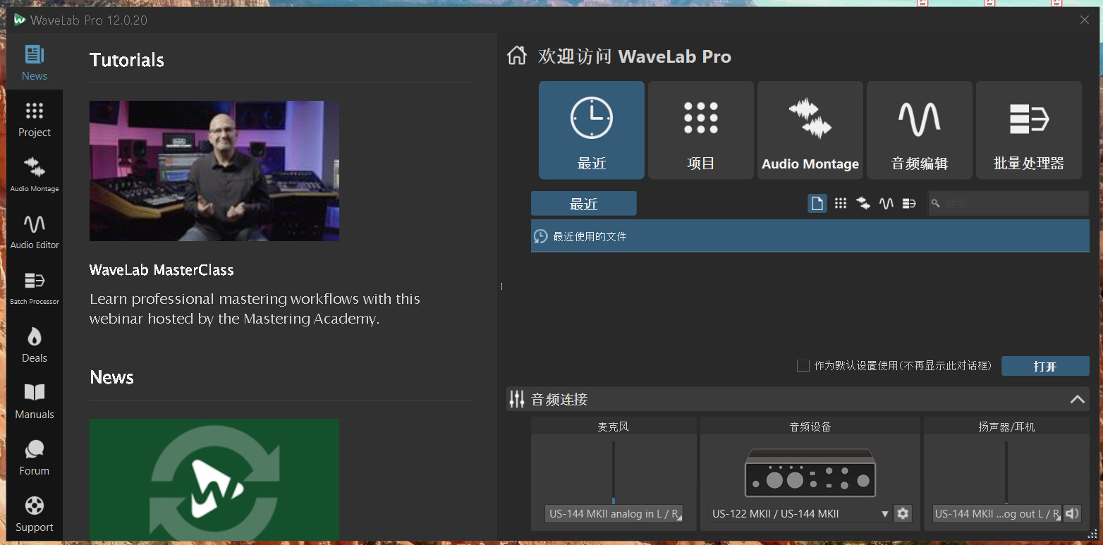Filter recent list by project grid icon
Image resolution: width=1103 pixels, height=545 pixels.
tap(840, 204)
